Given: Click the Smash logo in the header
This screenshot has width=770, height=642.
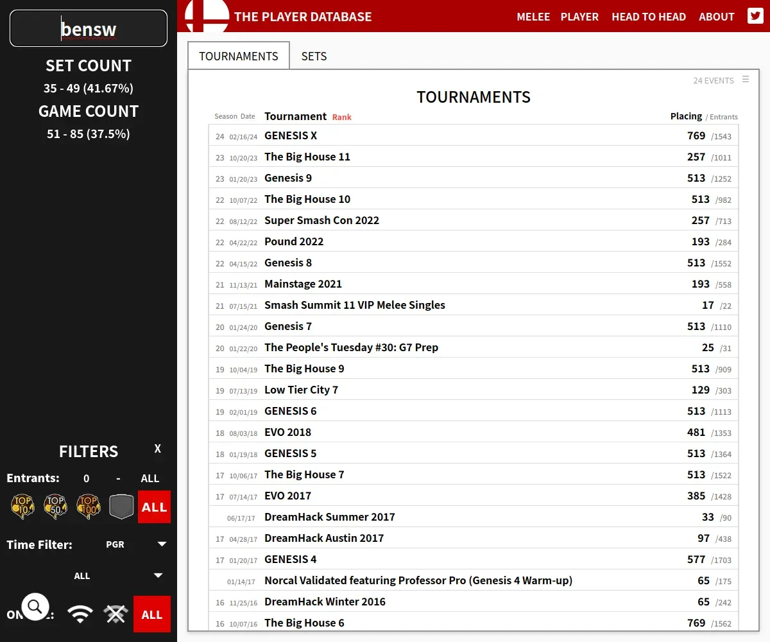Looking at the screenshot, I should 207,16.
